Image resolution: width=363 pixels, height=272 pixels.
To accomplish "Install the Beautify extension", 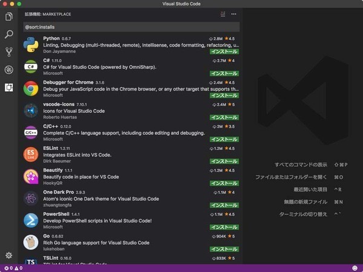I will pos(224,183).
